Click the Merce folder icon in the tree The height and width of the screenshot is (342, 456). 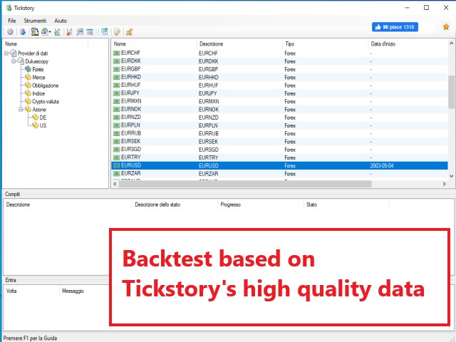(x=28, y=77)
